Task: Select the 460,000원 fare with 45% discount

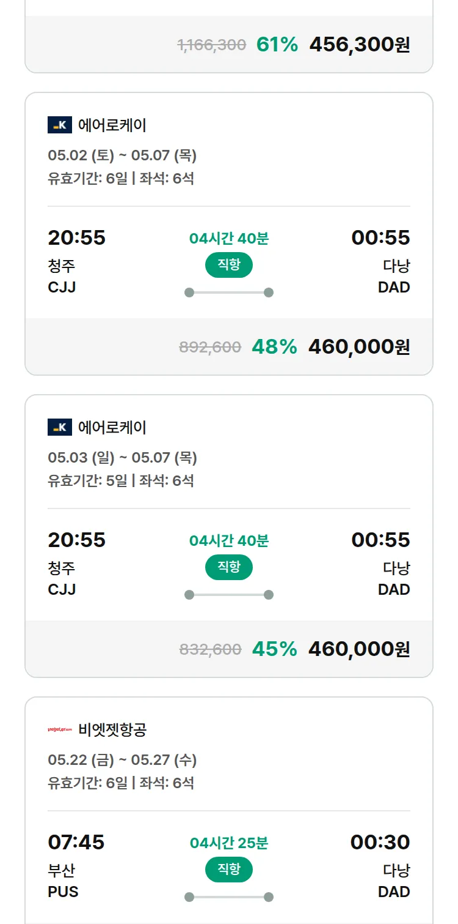Action: pyautogui.click(x=358, y=649)
